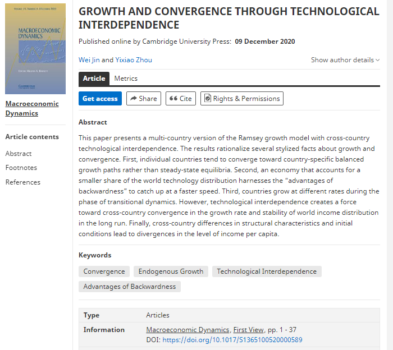The height and width of the screenshot is (350, 393).
Task: Click the quotation mark Cite icon
Action: click(173, 99)
